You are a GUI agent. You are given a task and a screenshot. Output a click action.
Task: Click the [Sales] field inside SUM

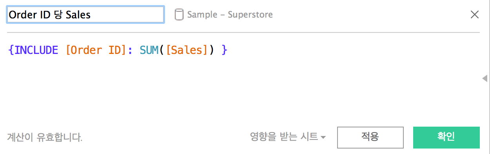(x=186, y=50)
